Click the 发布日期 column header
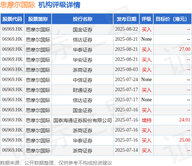 coord(126,19)
